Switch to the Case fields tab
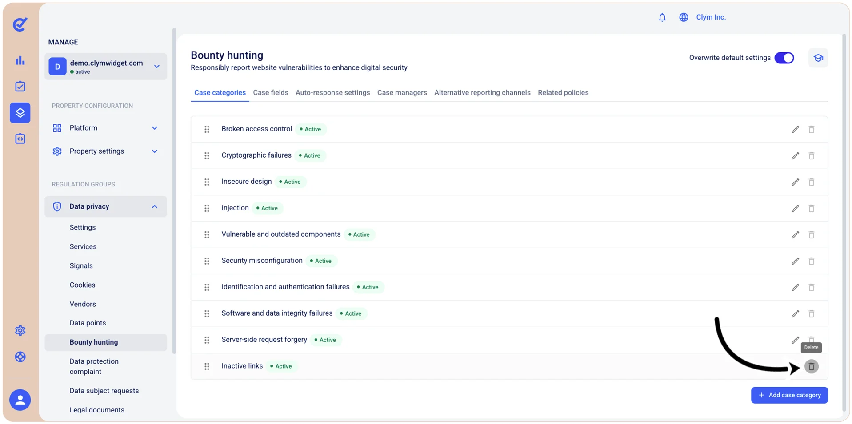The image size is (852, 424). tap(271, 92)
